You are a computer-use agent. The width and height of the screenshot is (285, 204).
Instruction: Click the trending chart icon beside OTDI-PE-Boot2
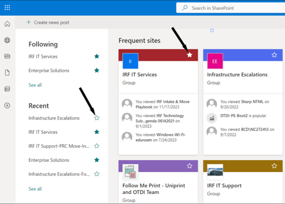[212, 118]
